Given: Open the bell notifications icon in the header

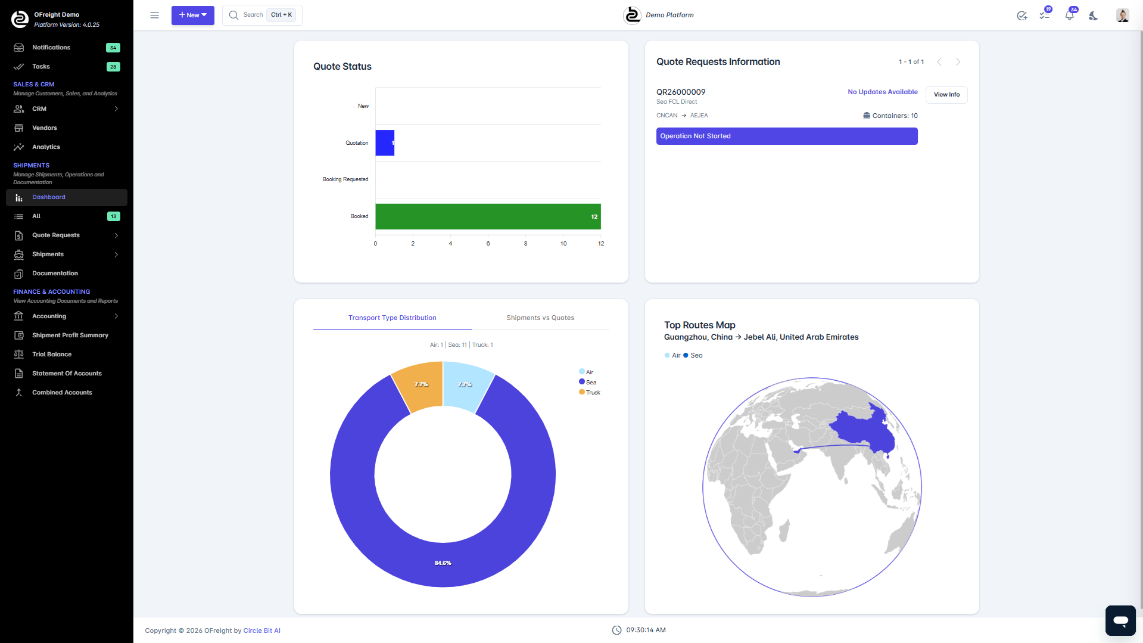Looking at the screenshot, I should pyautogui.click(x=1069, y=15).
